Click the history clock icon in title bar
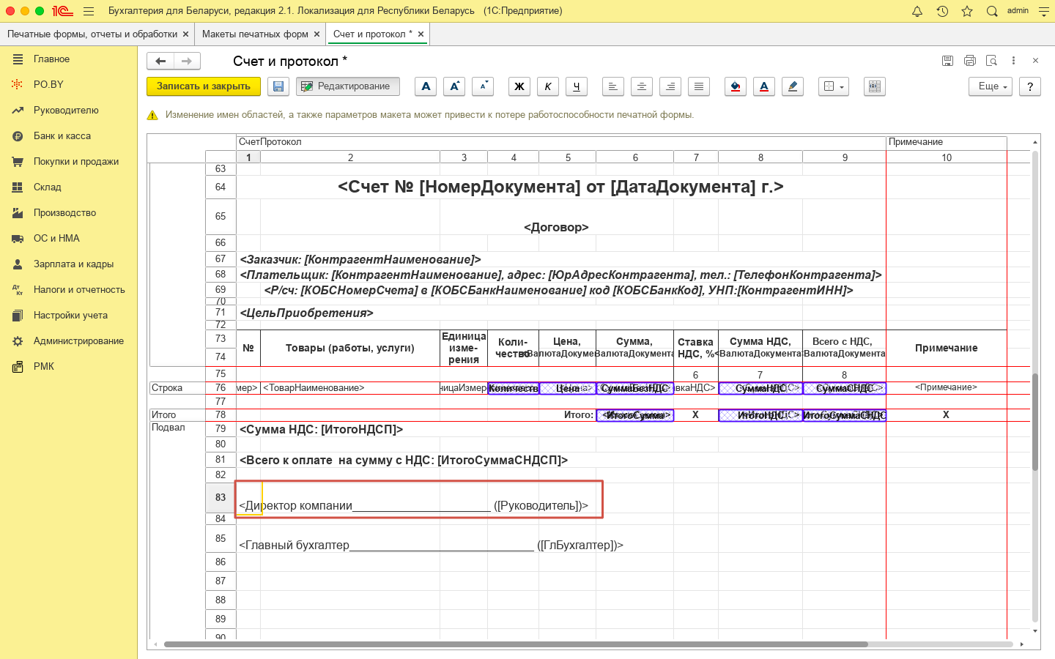1055x659 pixels. pos(942,11)
